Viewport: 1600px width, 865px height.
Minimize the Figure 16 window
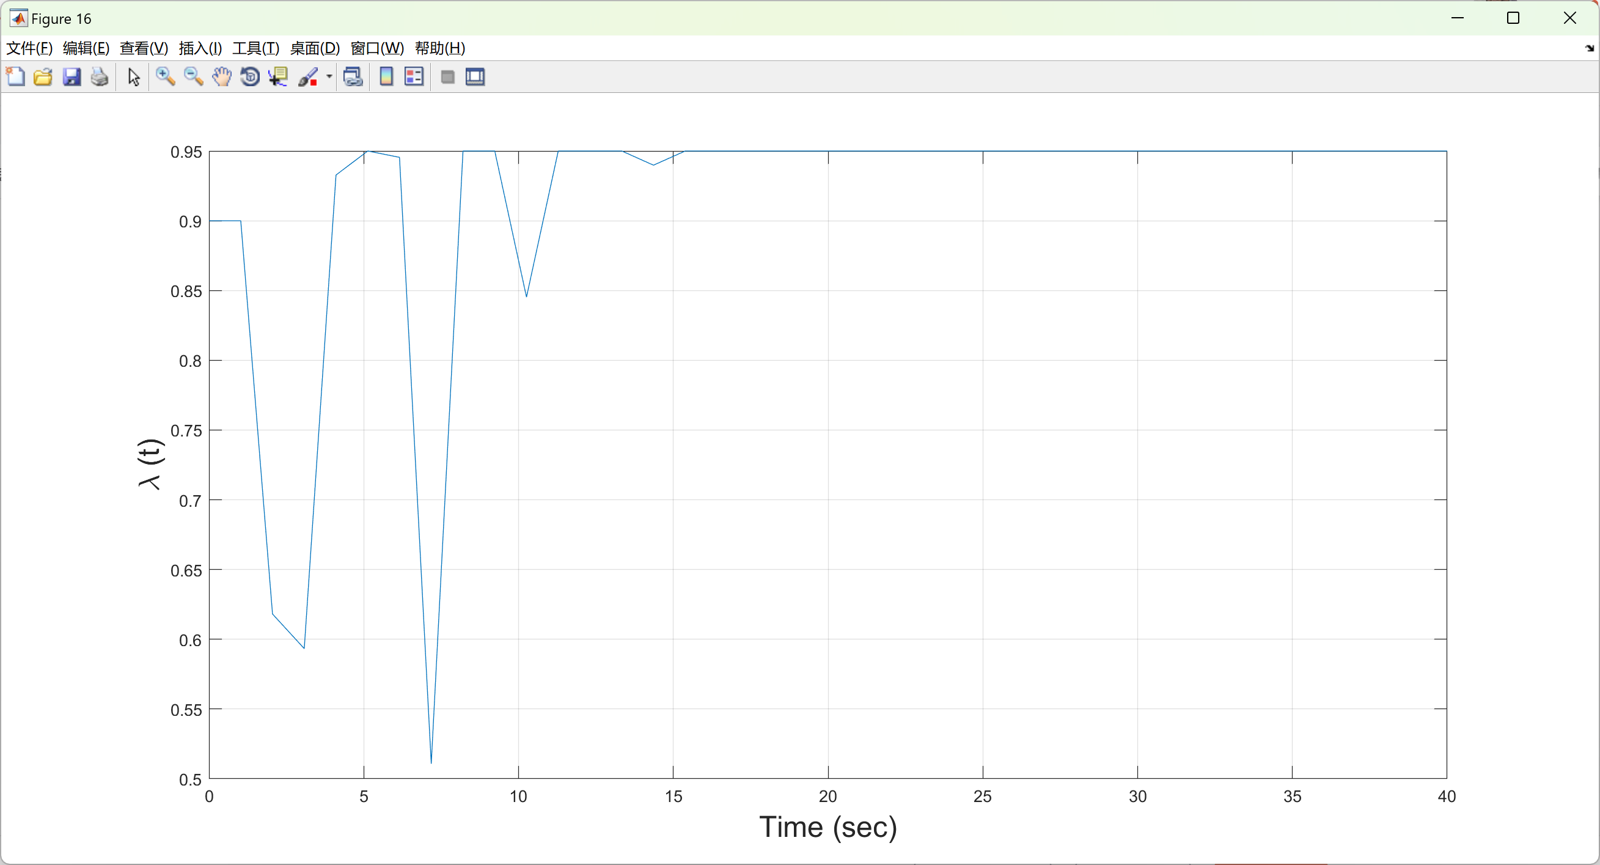coord(1457,18)
